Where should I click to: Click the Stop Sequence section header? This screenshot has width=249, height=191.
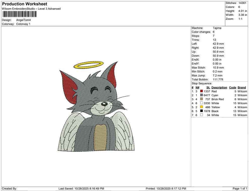(x=201, y=83)
